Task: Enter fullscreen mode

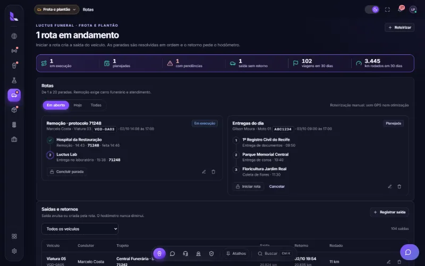Action: coord(387,10)
